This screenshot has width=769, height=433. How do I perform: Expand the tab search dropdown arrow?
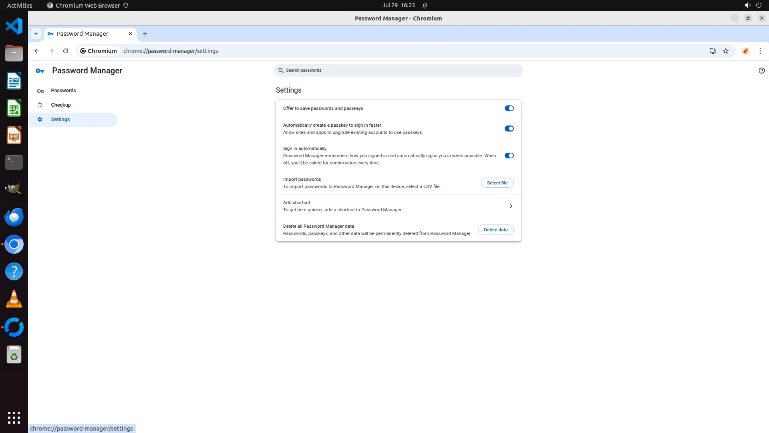[36, 34]
